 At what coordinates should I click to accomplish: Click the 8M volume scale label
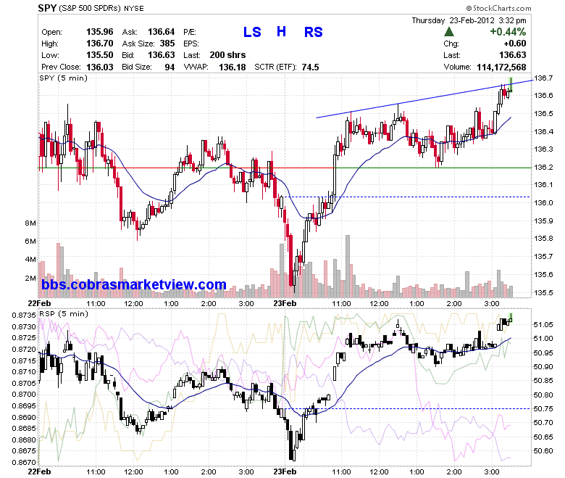(x=30, y=223)
